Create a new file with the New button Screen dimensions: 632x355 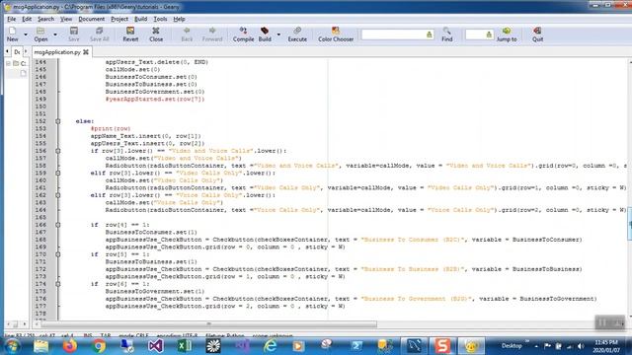(12, 35)
